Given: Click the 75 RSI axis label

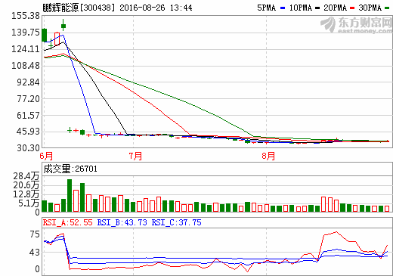Looking at the screenshot, I should pos(35,234).
